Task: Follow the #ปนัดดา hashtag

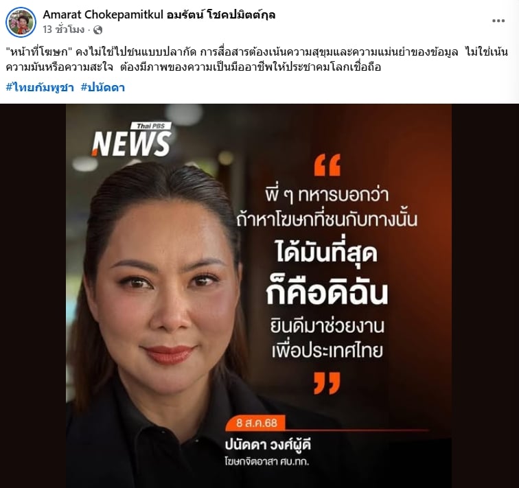Action: [x=103, y=88]
